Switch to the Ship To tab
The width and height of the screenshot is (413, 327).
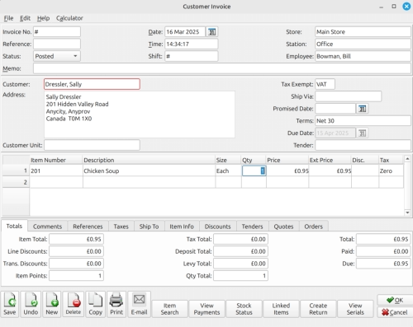point(149,227)
